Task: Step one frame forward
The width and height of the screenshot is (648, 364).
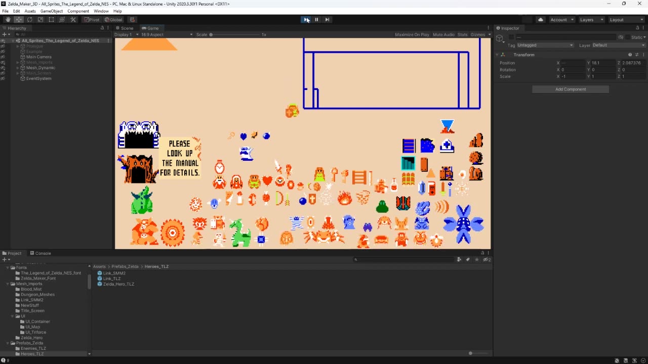Action: pyautogui.click(x=327, y=20)
